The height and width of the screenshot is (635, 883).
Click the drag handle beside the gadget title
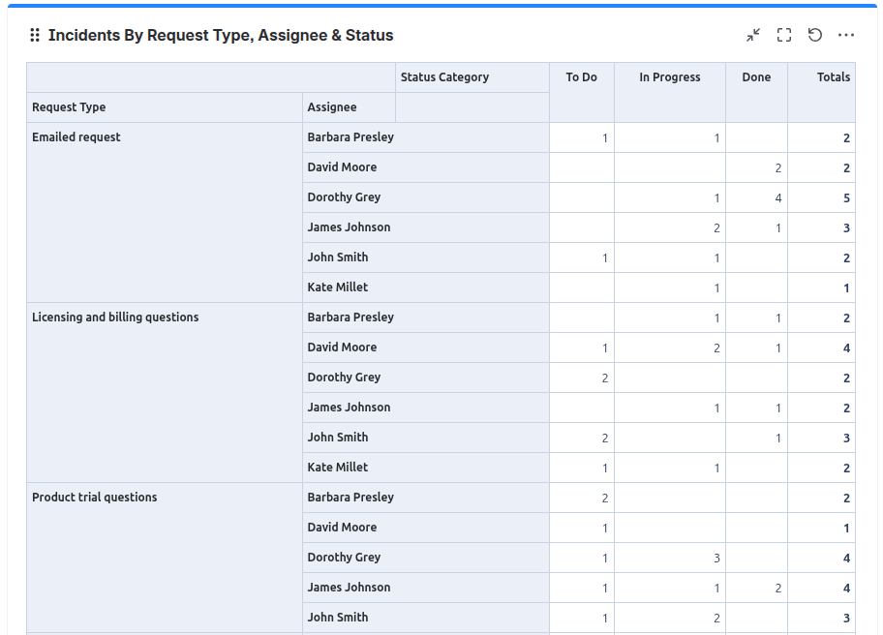pos(34,35)
